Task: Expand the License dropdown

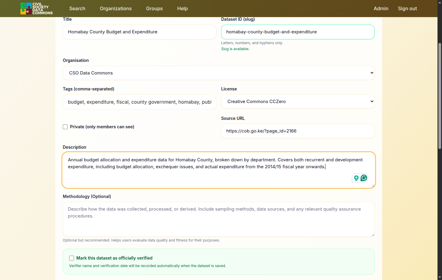Action: pos(298,102)
